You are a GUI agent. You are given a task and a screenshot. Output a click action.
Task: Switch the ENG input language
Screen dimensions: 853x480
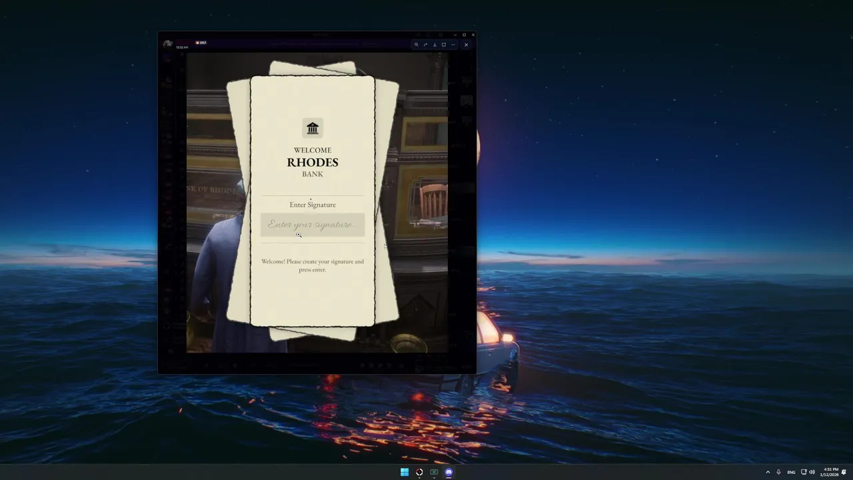point(791,472)
